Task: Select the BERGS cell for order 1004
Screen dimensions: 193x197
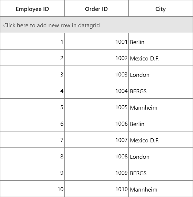Action: coord(161,90)
